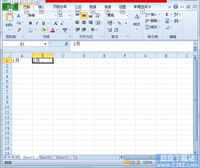The height and width of the screenshot is (168, 200).
Task: Switch to the 数据 tab
Action: (x=93, y=7)
